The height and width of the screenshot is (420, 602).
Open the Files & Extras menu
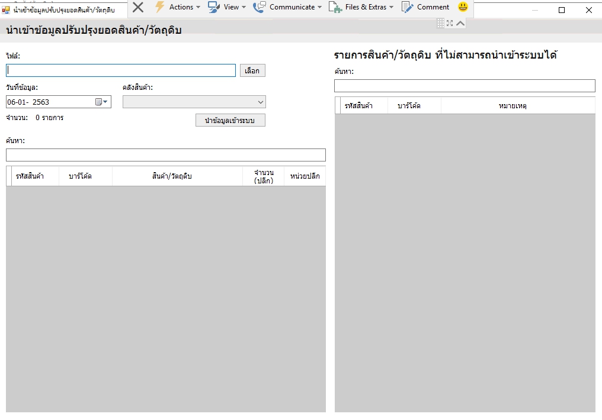tap(361, 7)
